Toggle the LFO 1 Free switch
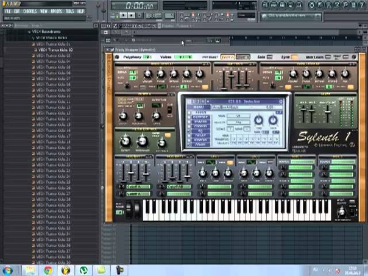 (230, 162)
